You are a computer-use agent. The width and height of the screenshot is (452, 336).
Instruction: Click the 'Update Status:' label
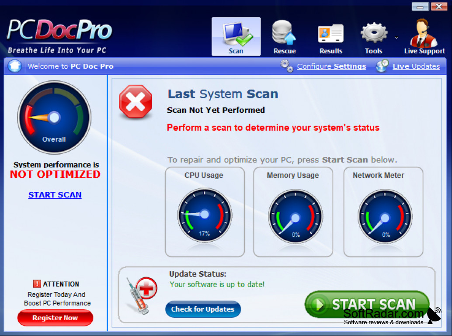pos(198,274)
